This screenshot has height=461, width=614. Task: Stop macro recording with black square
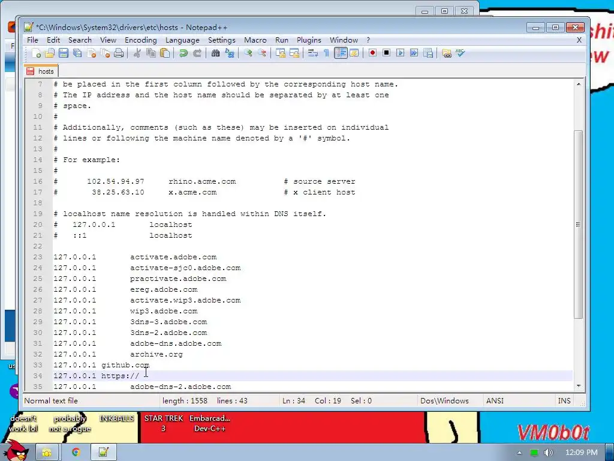point(387,53)
